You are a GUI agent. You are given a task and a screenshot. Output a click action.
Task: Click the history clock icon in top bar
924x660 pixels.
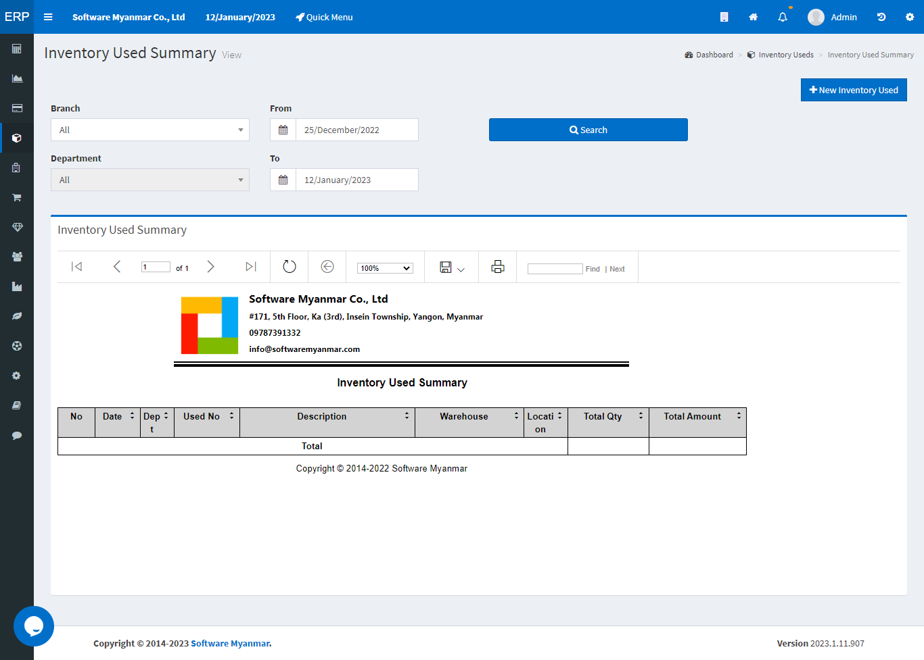[881, 17]
